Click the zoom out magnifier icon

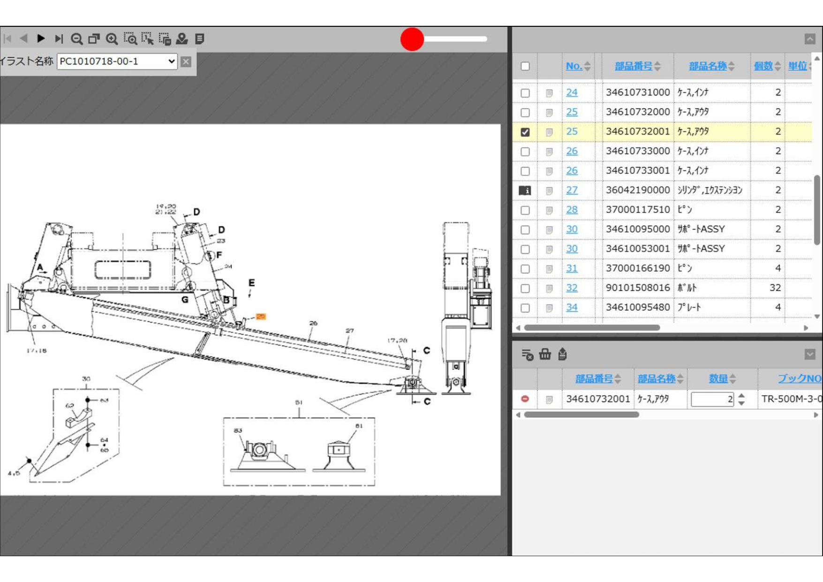pos(76,39)
